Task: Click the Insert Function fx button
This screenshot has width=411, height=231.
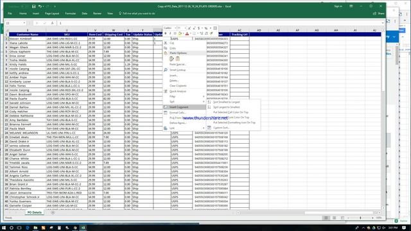Action: 52,23
